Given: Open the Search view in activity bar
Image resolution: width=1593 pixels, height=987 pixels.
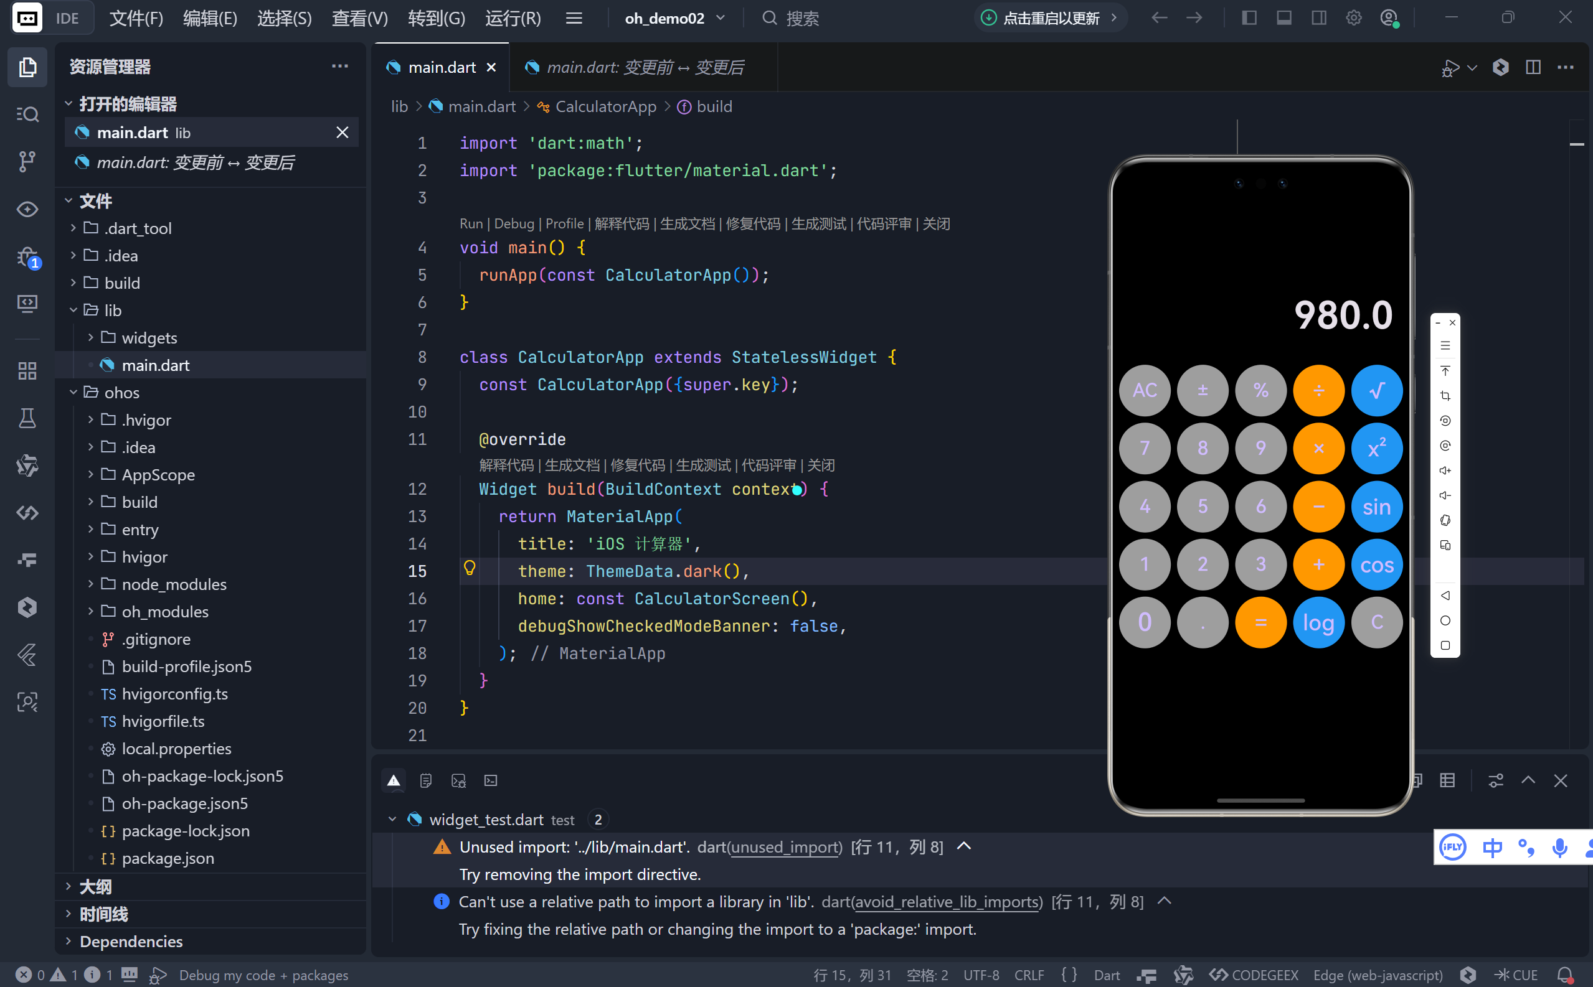Looking at the screenshot, I should coord(27,115).
